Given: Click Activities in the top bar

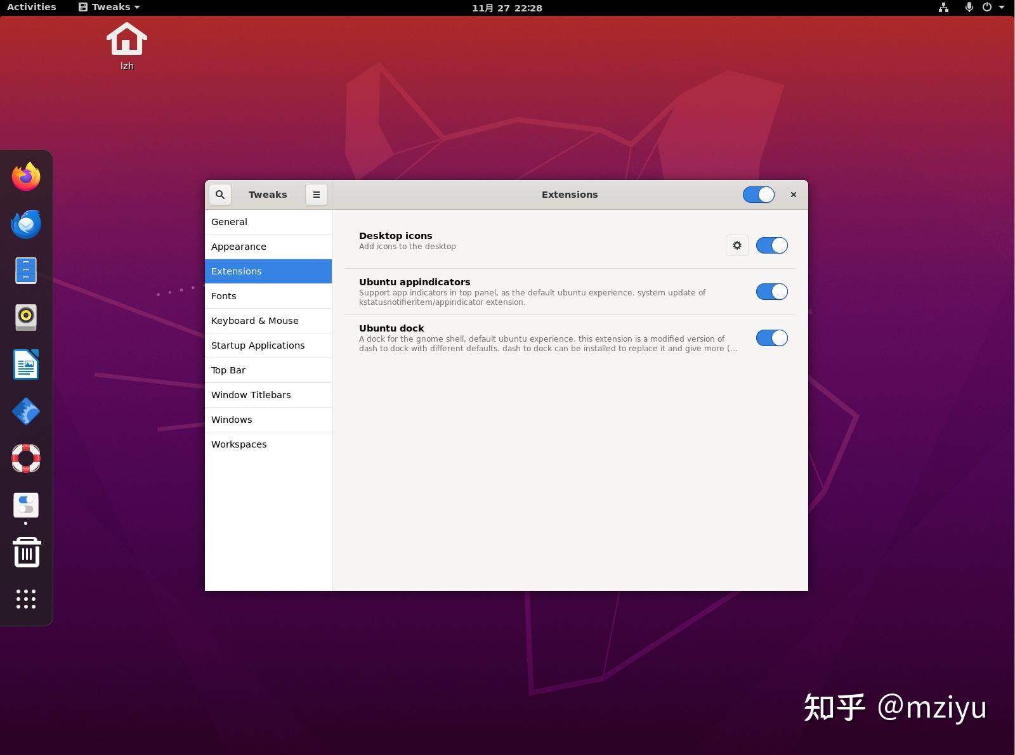Looking at the screenshot, I should coord(30,7).
